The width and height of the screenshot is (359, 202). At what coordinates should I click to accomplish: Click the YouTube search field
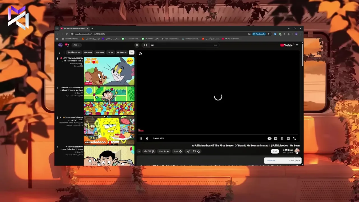(184, 45)
